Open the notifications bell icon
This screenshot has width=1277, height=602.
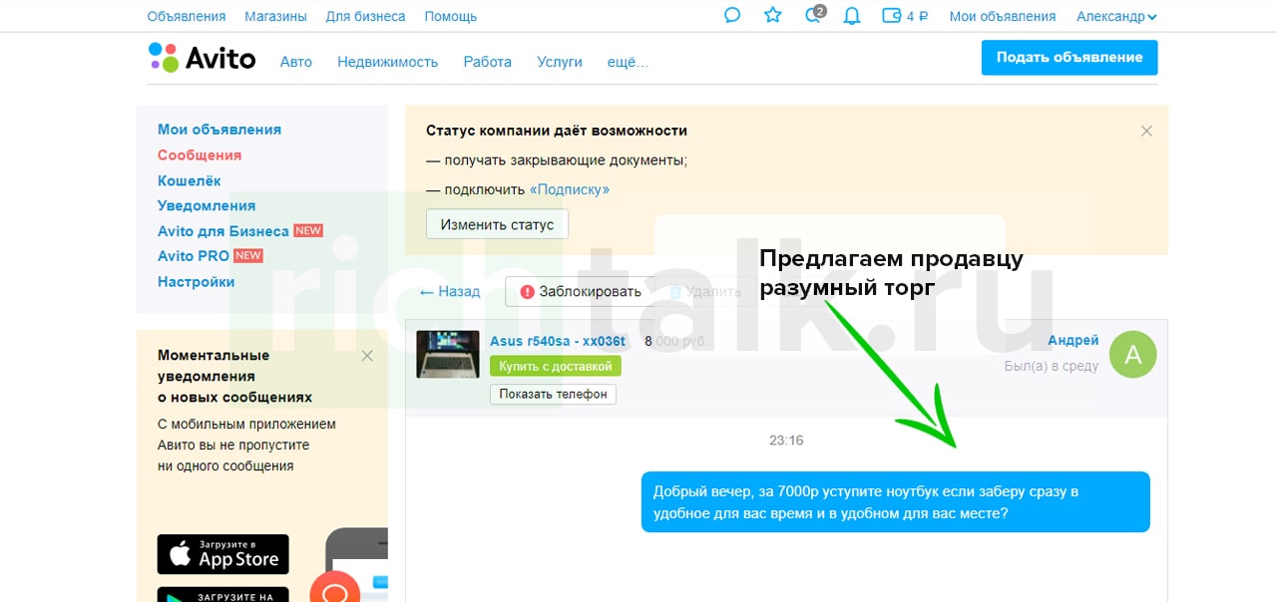852,16
